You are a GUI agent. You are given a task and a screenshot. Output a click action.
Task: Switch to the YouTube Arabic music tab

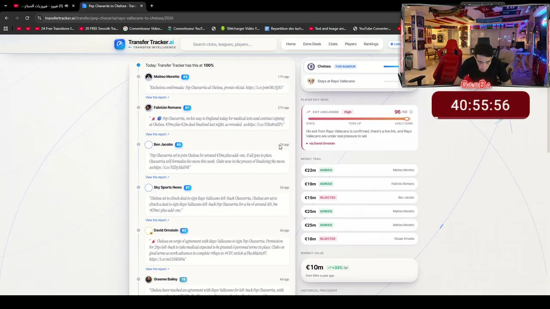coord(43,6)
